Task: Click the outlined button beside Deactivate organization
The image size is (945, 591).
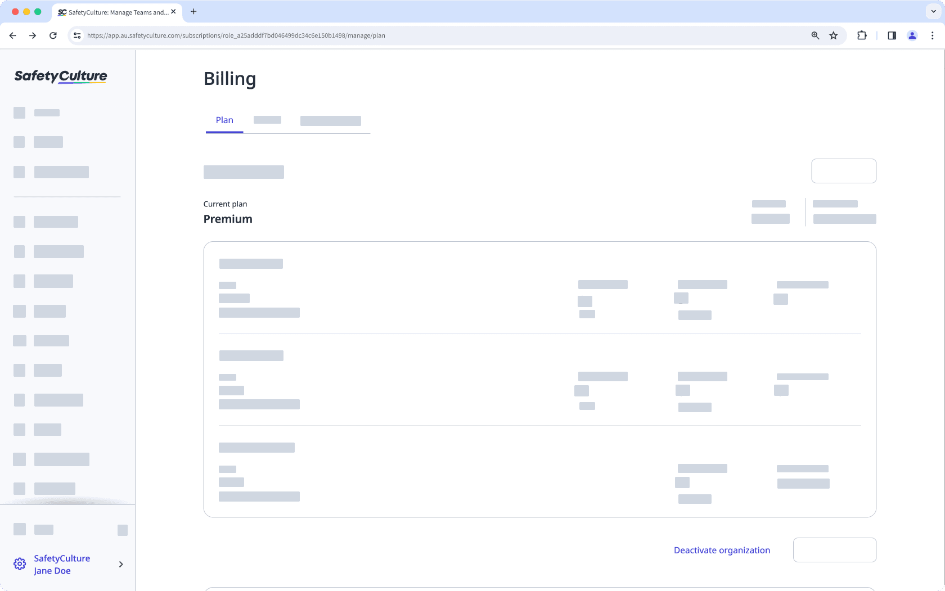Action: pos(834,550)
